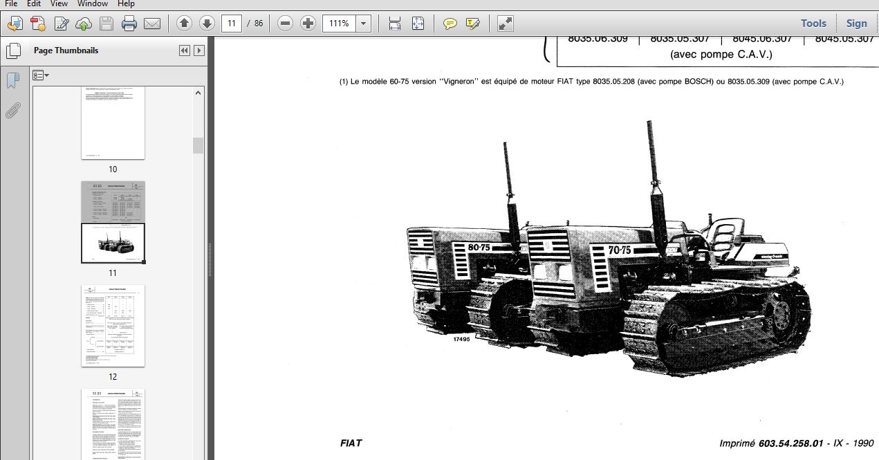879x460 pixels.
Task: Click the zoom out minus button
Action: [285, 24]
